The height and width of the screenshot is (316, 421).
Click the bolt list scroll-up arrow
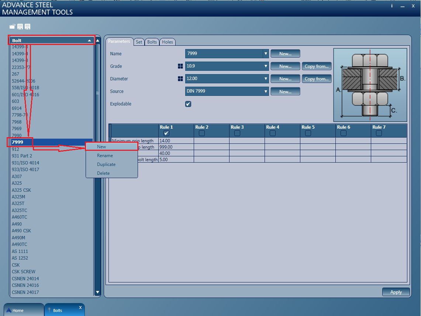coord(98,41)
